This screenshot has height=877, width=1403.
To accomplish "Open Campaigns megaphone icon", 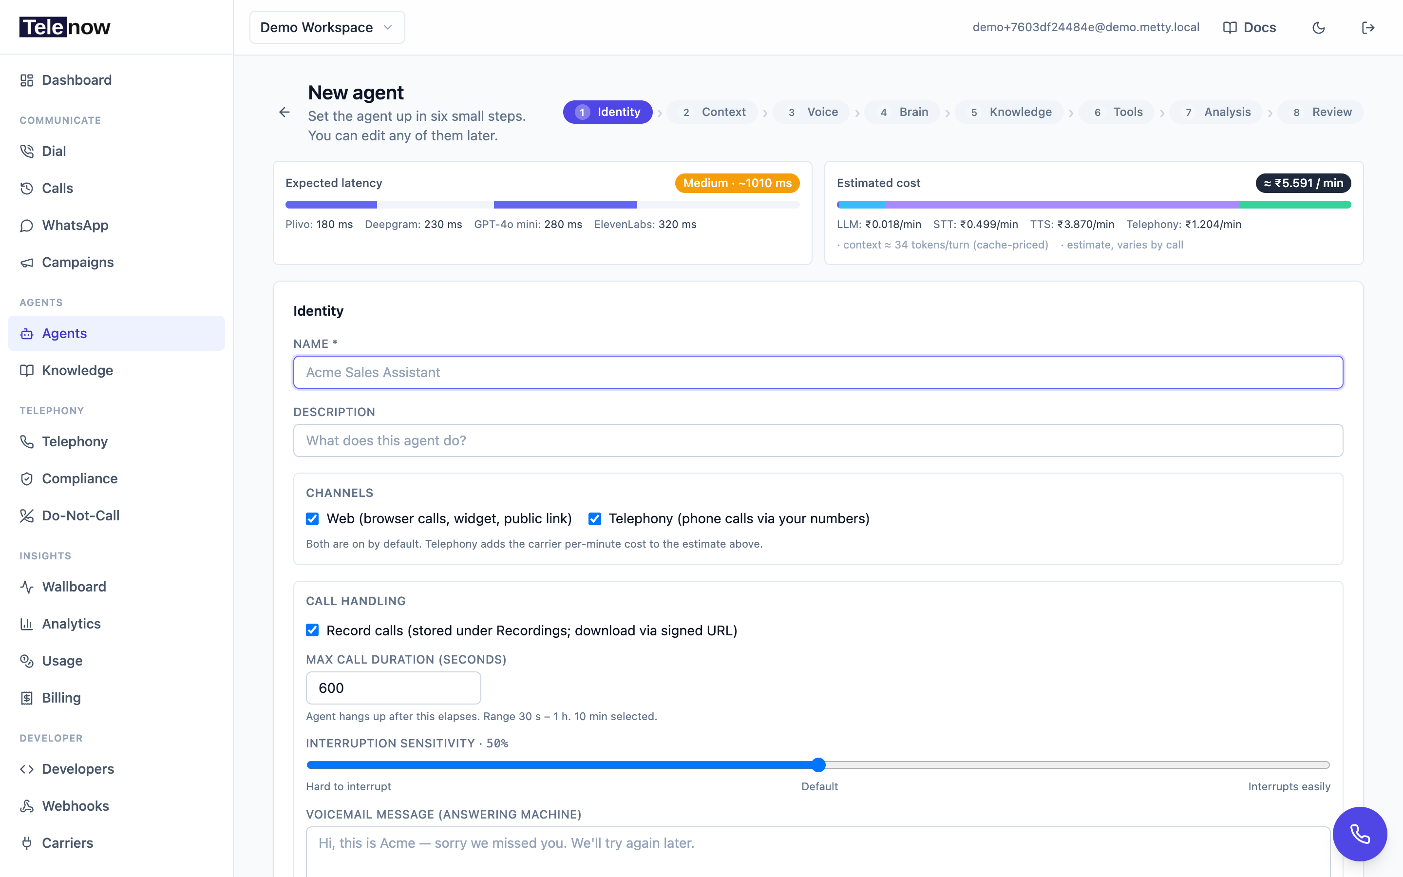I will point(27,263).
